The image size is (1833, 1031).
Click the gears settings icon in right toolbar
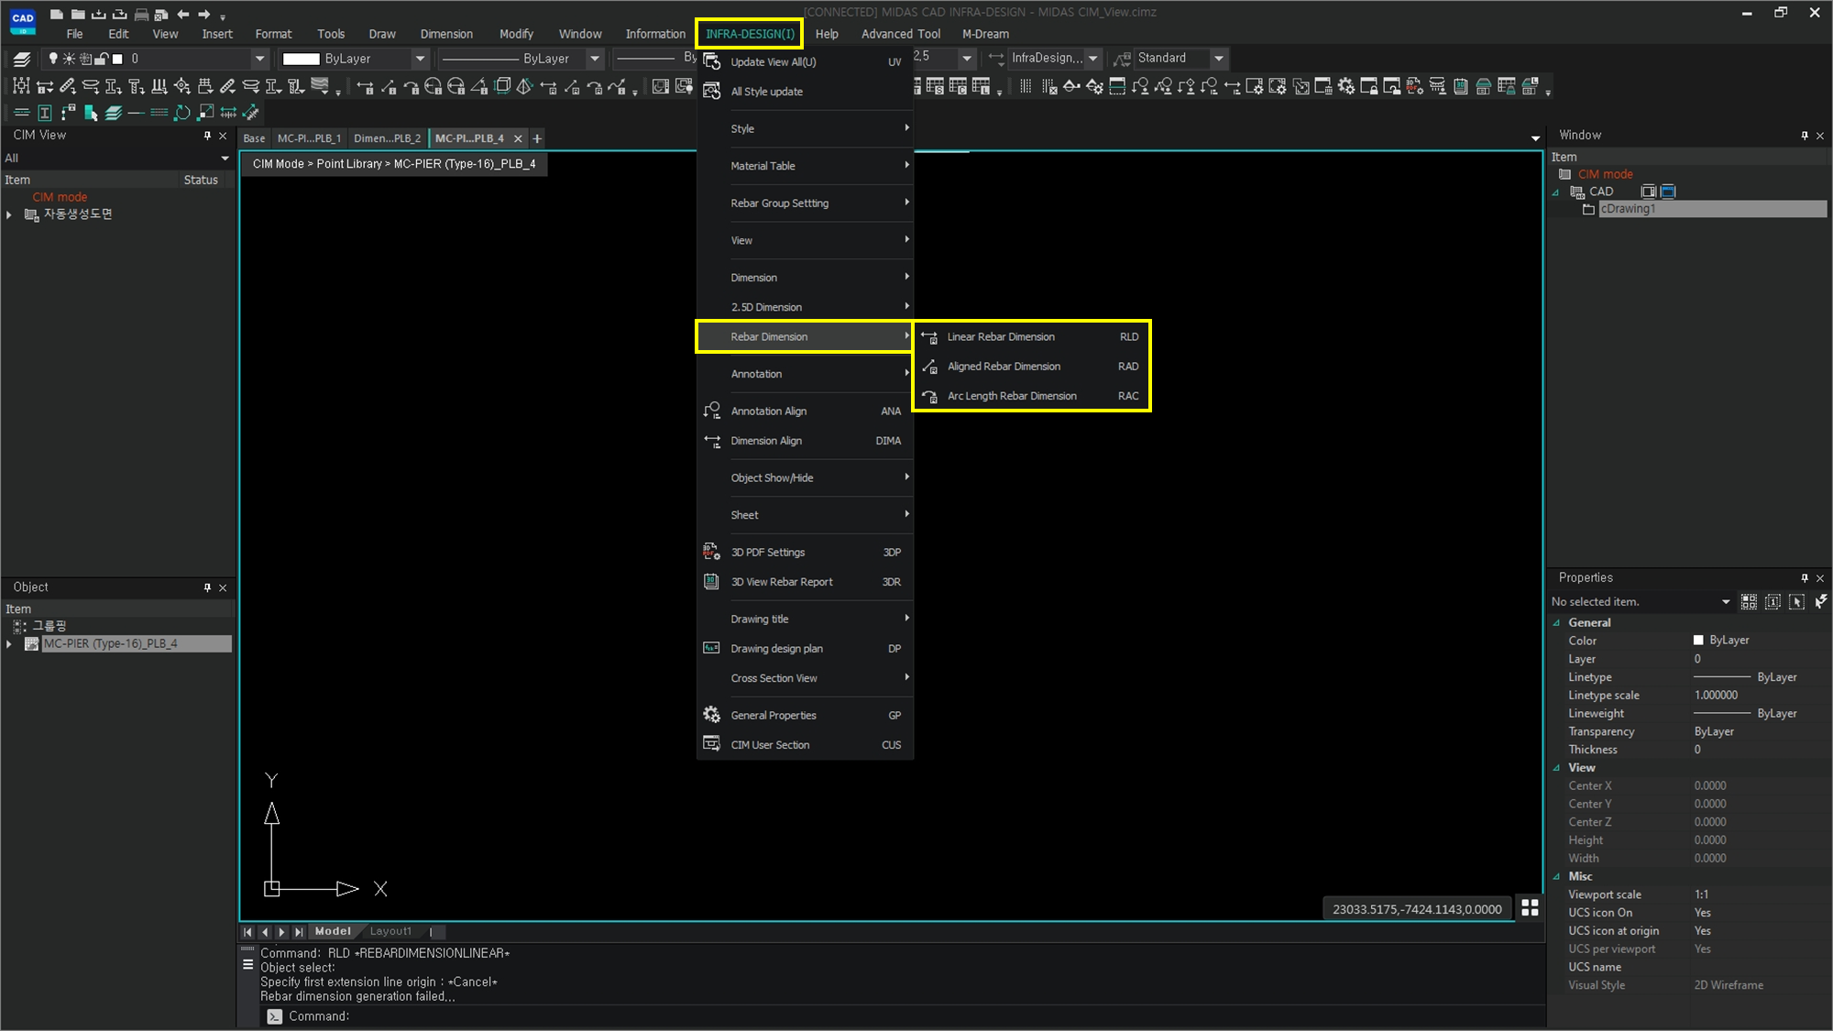(x=1346, y=86)
